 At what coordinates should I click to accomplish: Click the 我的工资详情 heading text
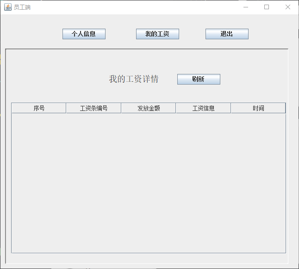134,79
